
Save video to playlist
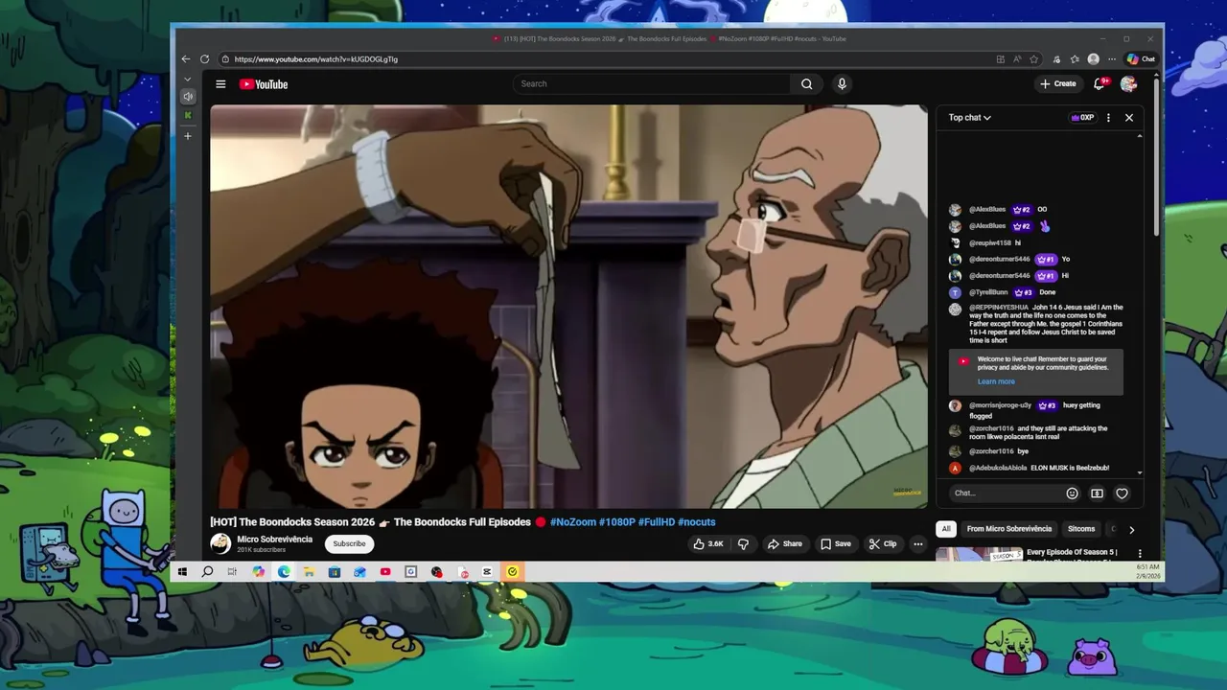pyautogui.click(x=835, y=544)
